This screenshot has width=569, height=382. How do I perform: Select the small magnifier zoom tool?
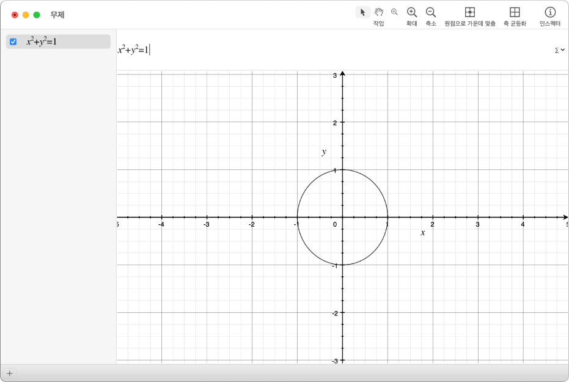(x=394, y=12)
